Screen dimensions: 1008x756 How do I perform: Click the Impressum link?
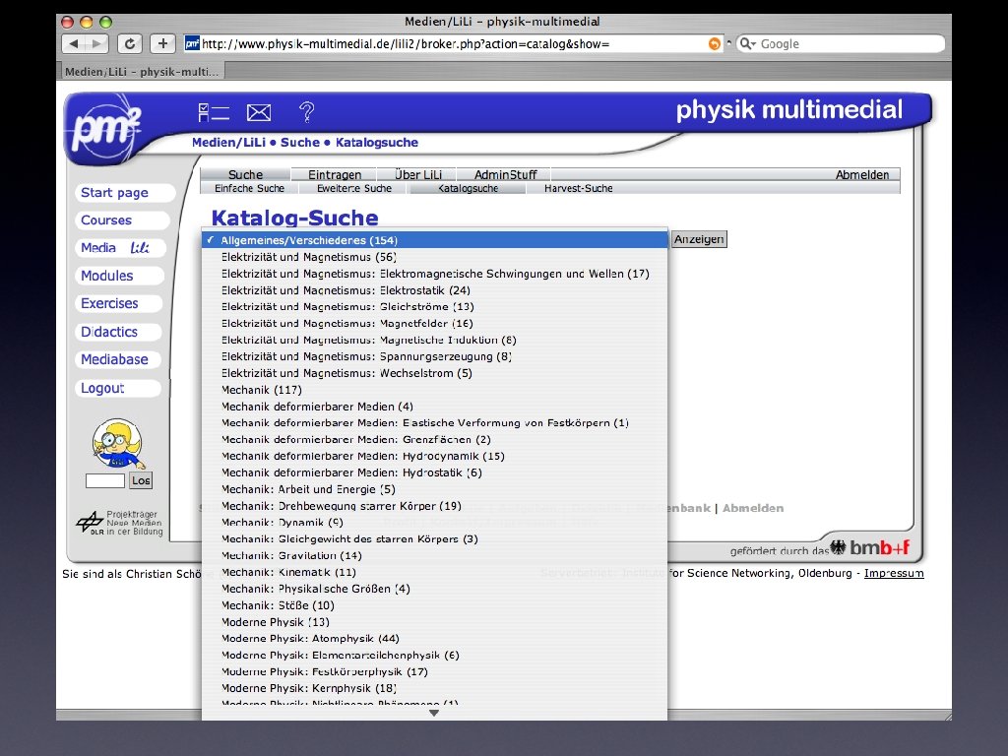point(894,573)
